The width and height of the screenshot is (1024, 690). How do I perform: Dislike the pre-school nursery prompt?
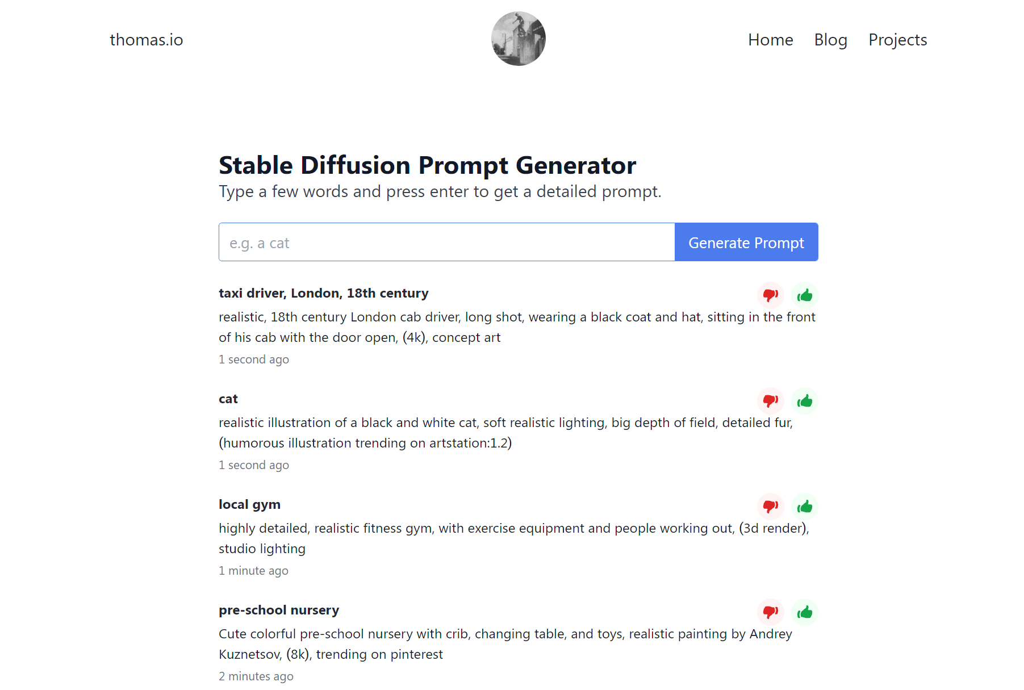(770, 612)
